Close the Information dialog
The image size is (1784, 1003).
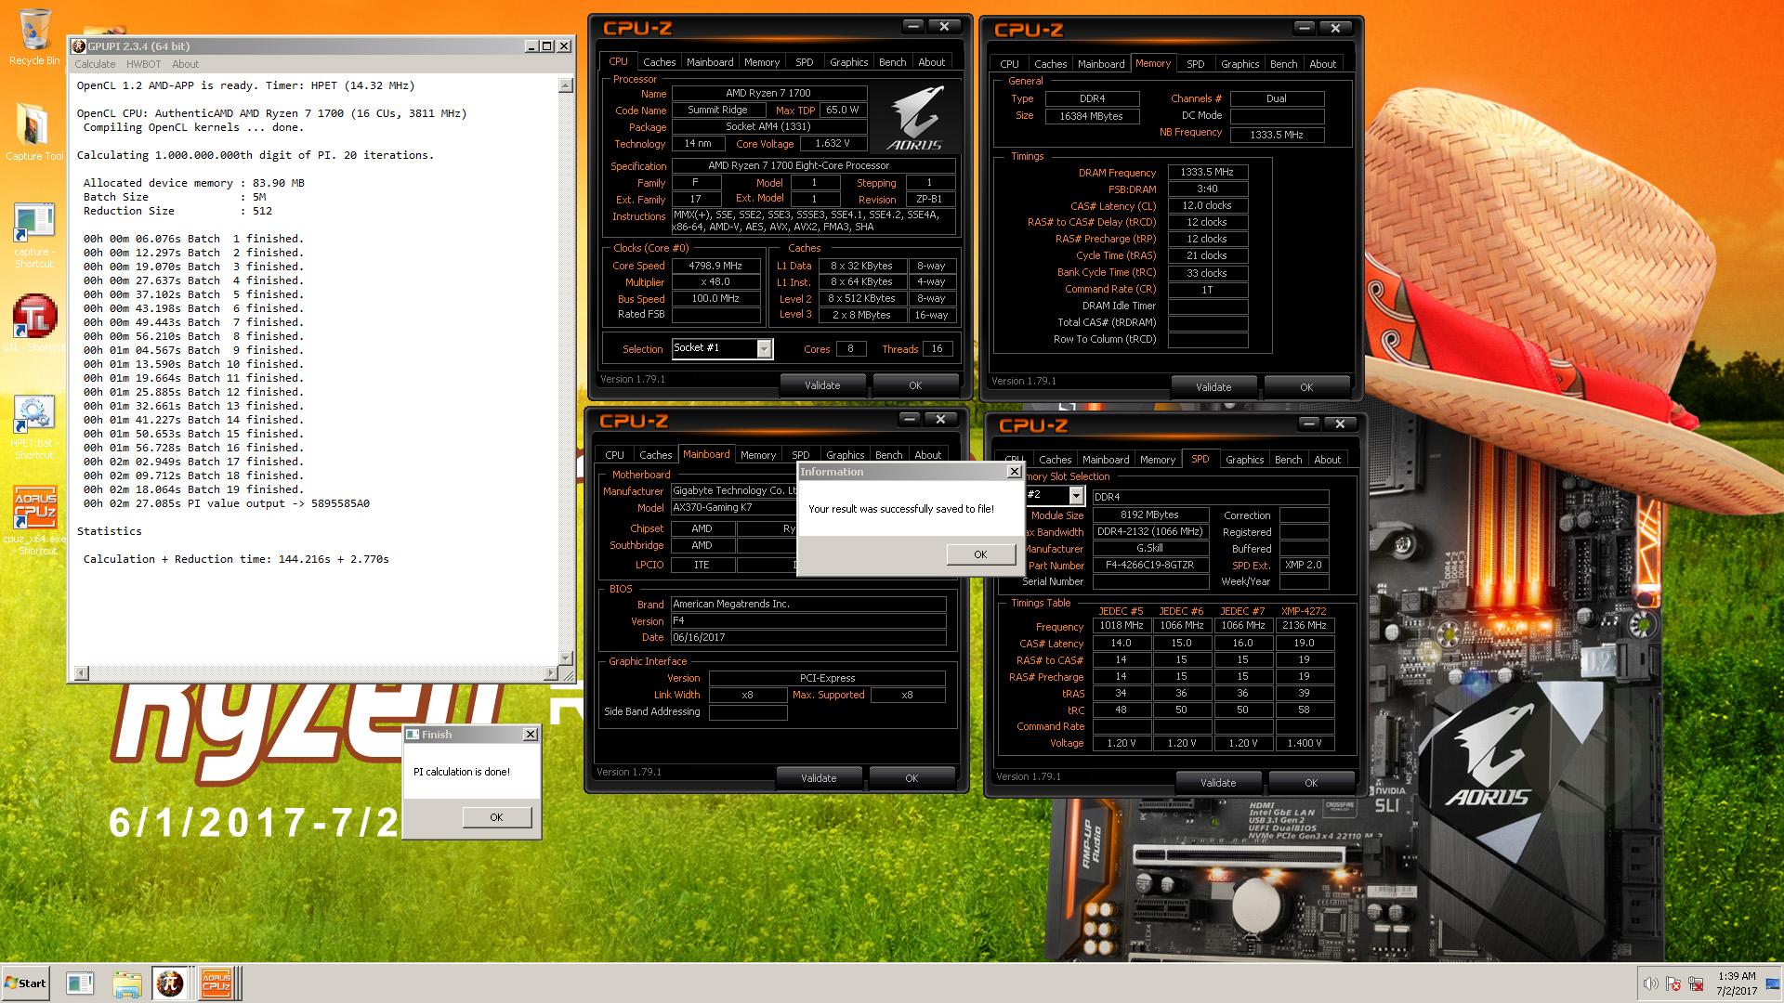[x=1014, y=472]
